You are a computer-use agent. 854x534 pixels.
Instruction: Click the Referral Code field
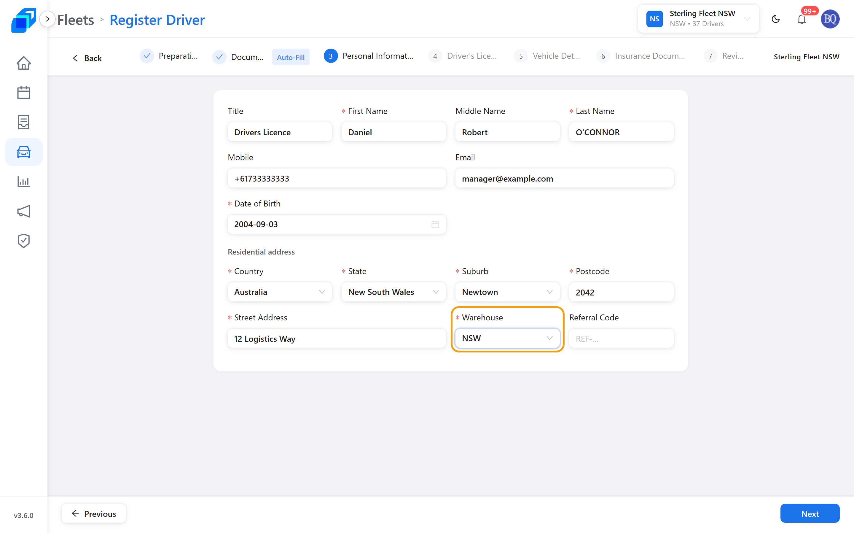click(x=622, y=338)
